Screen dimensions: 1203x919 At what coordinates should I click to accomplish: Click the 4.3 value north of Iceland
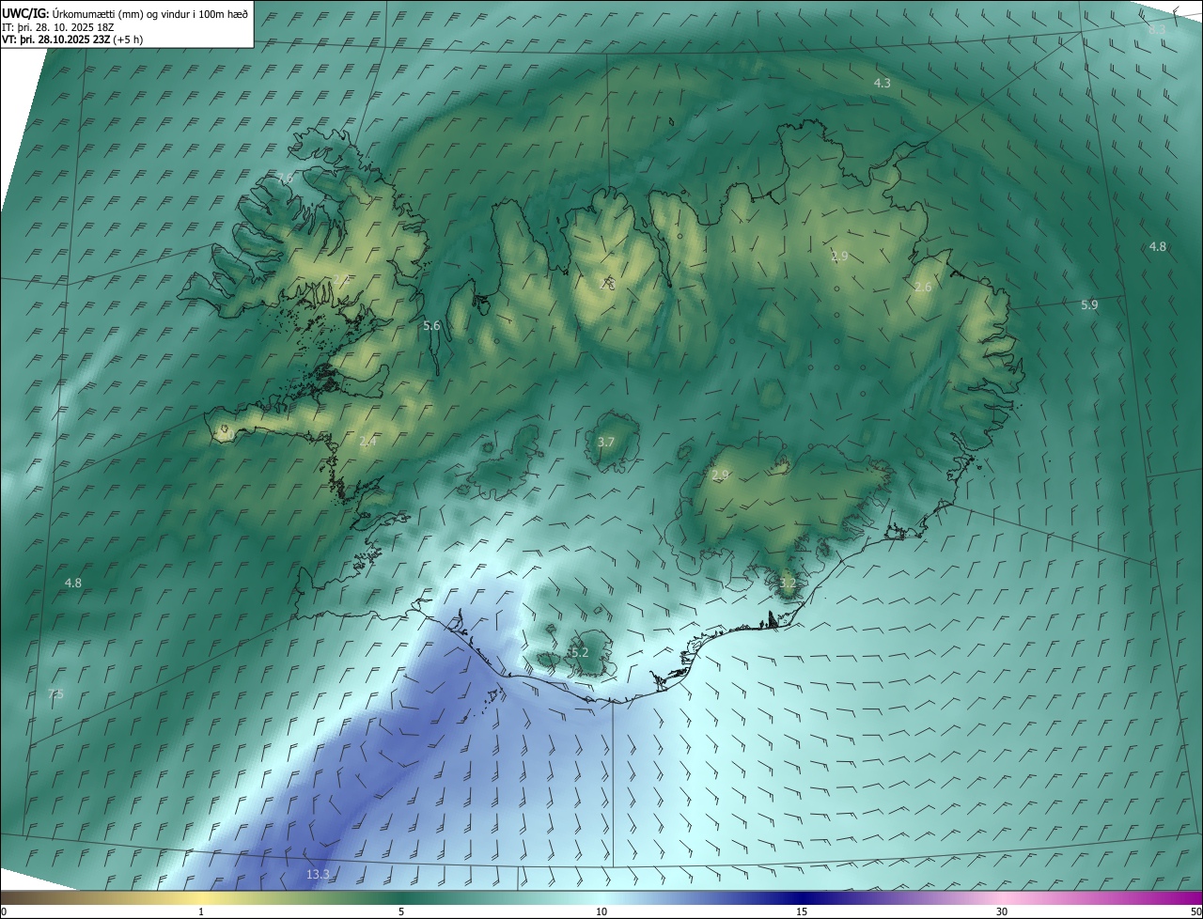click(882, 84)
